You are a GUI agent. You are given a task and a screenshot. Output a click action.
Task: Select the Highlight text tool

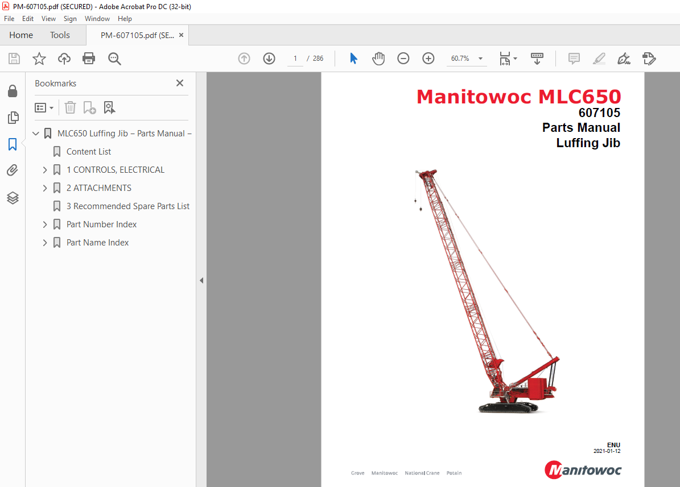pyautogui.click(x=599, y=59)
